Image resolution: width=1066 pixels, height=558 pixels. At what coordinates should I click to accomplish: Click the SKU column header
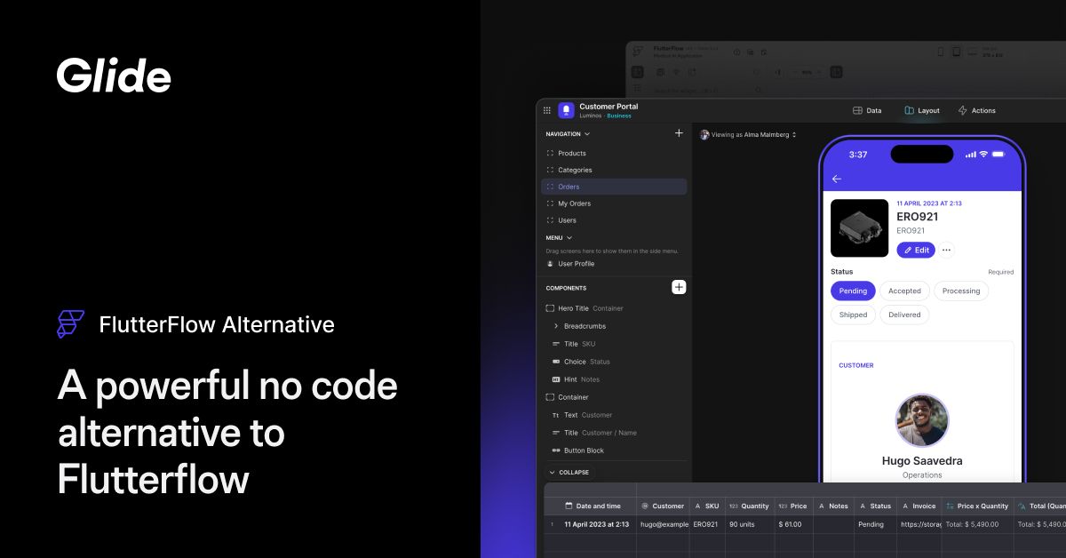click(x=705, y=506)
